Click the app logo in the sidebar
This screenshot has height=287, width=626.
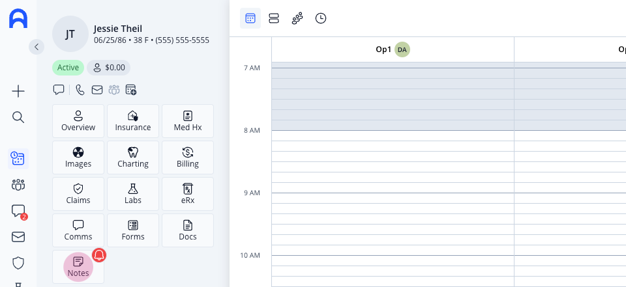pyautogui.click(x=18, y=19)
